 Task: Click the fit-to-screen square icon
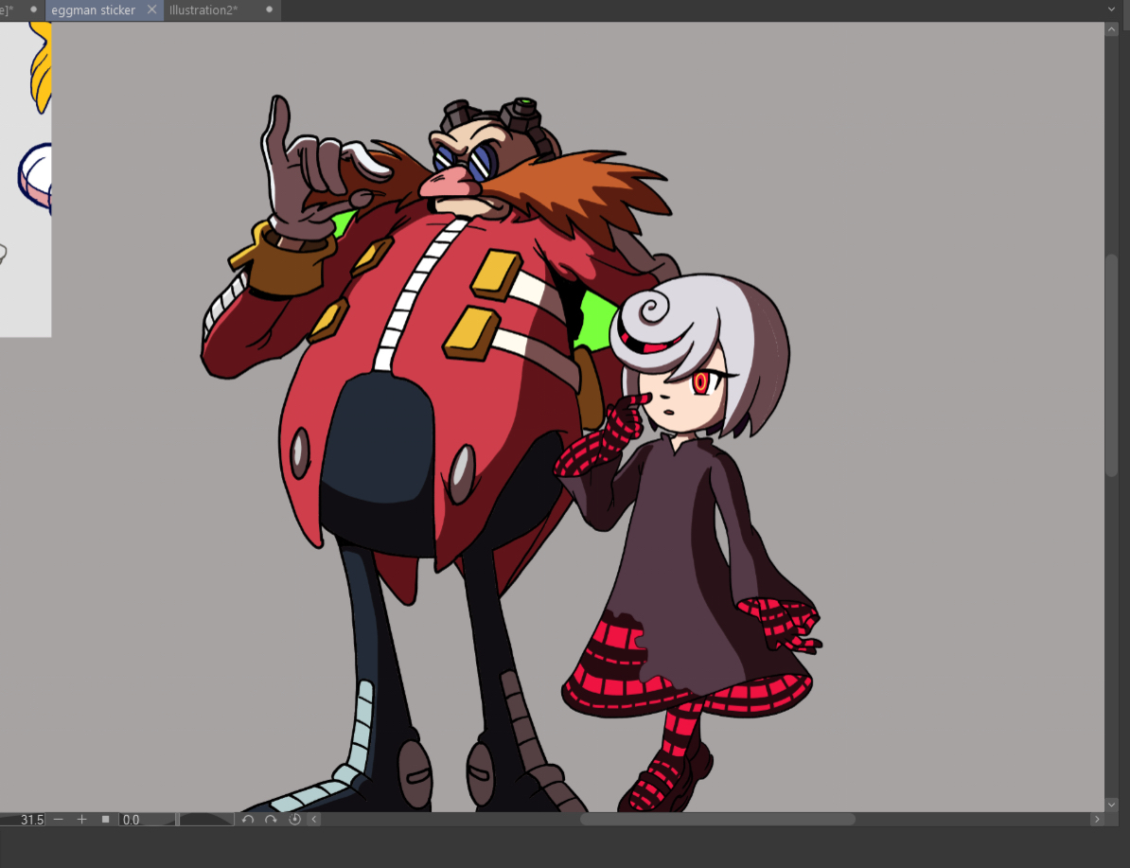106,819
